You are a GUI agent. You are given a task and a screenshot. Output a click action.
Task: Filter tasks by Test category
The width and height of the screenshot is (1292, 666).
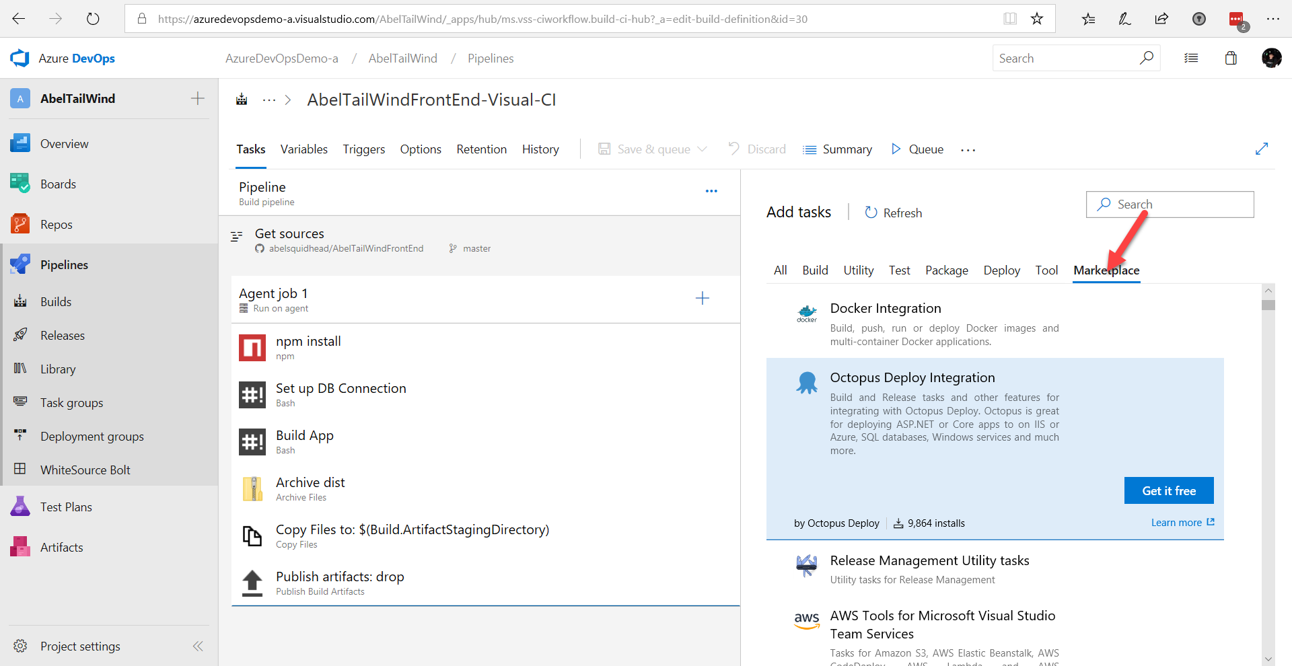coord(900,270)
